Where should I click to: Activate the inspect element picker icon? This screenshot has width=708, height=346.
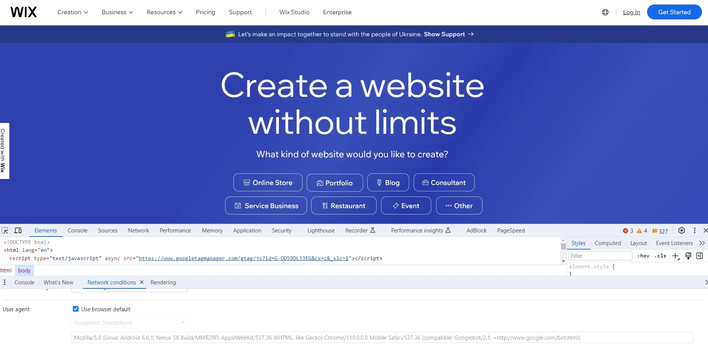tap(5, 231)
